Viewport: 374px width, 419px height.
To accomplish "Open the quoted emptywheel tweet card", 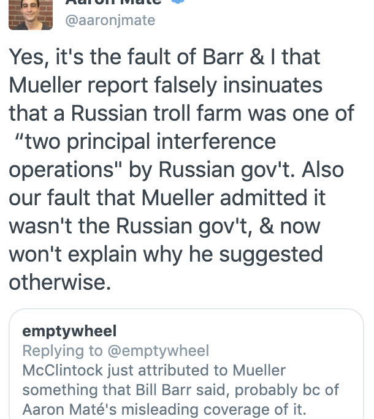I will click(186, 364).
